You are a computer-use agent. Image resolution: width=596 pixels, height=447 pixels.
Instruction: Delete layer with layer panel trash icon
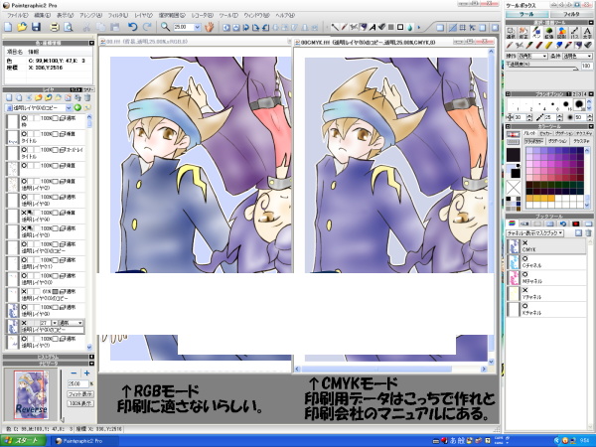87,98
